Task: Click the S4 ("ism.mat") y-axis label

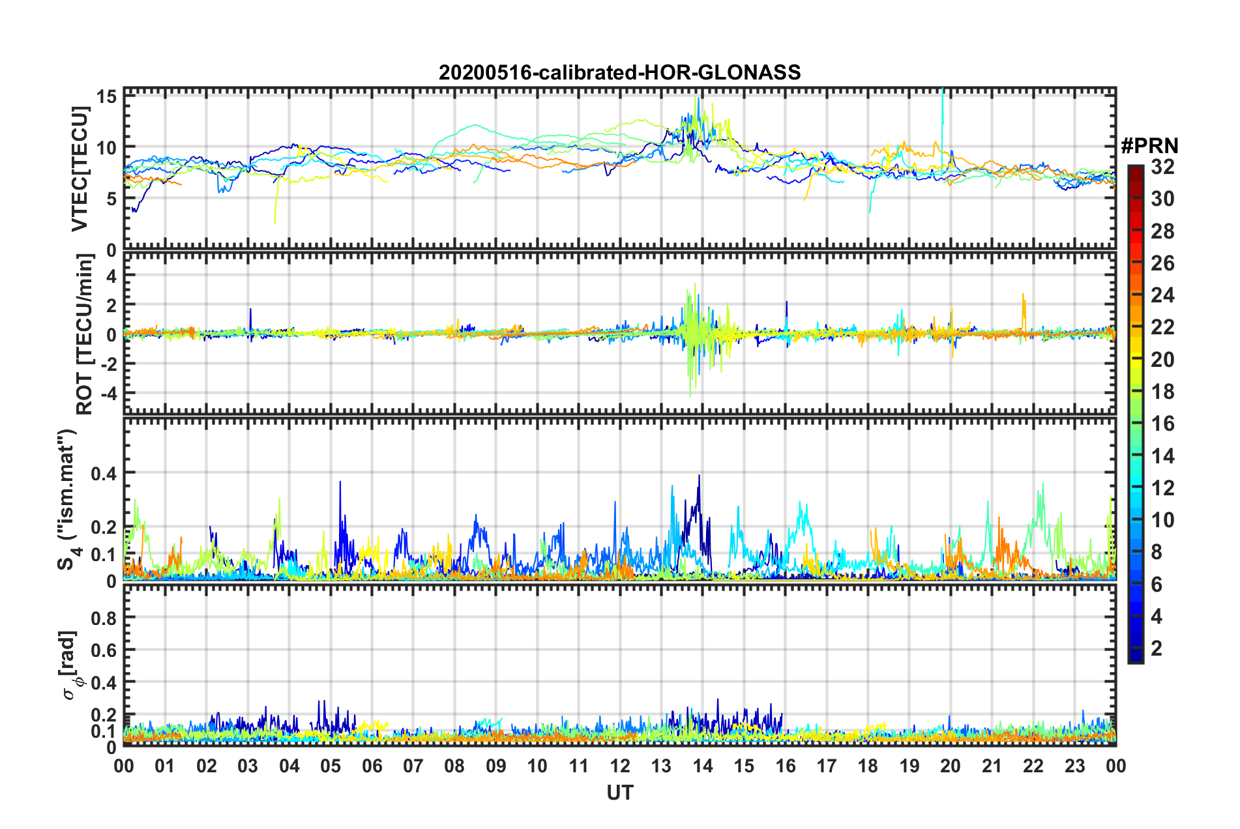Action: pos(68,499)
